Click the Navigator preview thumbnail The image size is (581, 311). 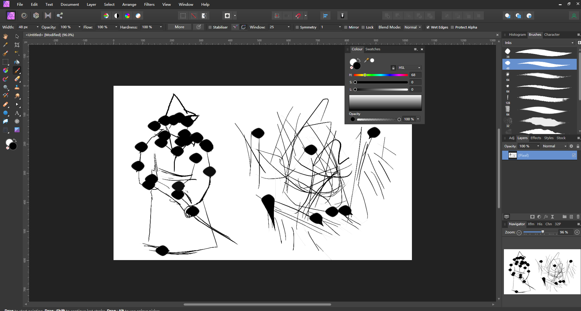tap(542, 272)
